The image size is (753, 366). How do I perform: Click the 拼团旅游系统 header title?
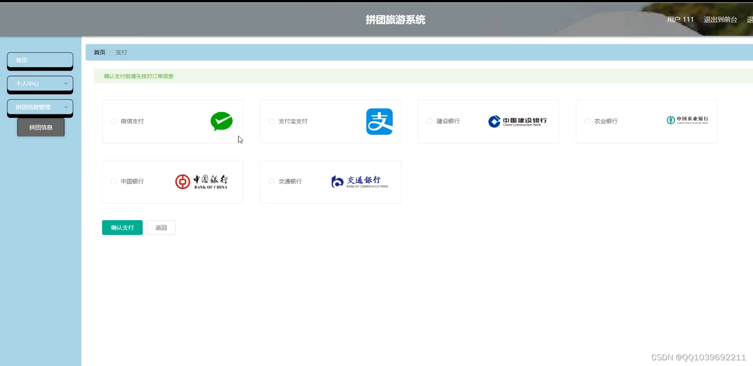click(396, 20)
